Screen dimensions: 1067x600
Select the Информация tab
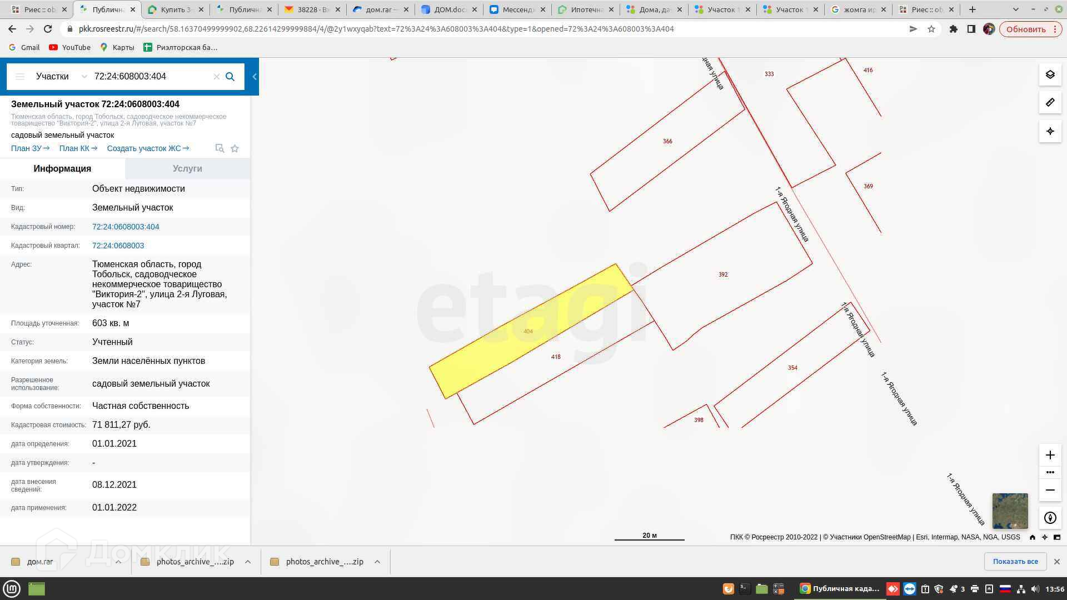pos(62,168)
